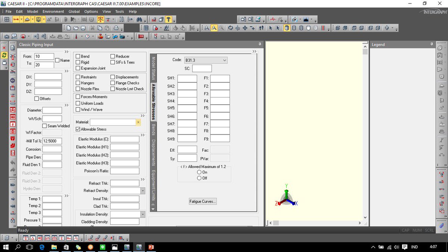Click the highlighted zoom magnifier icon
Screen dimensions: 448x252
(x=214, y=28)
